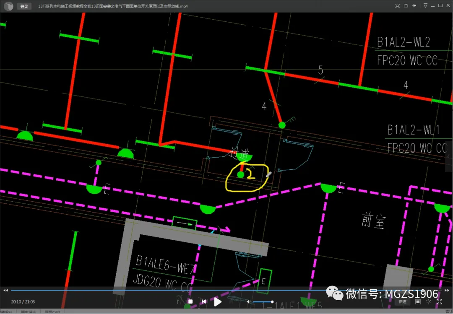Screen dimensions: 453x314
Task: Open the 字 subtitle settings
Action: (x=429, y=301)
